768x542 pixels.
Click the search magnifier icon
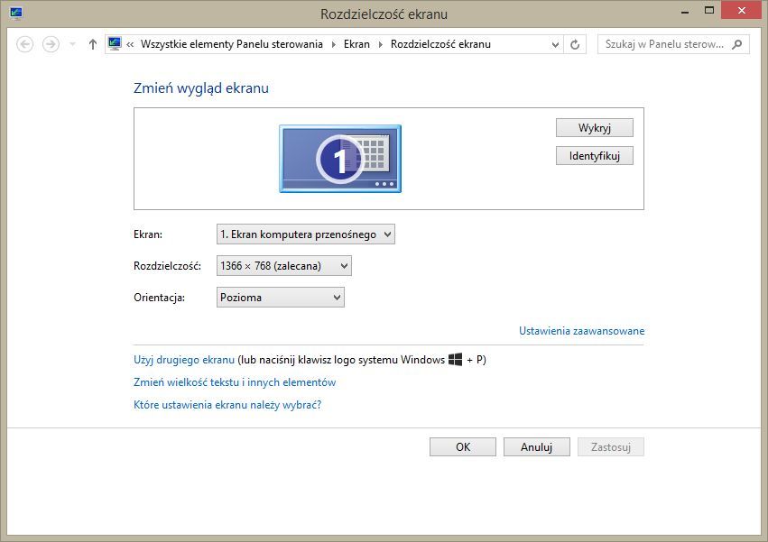736,44
